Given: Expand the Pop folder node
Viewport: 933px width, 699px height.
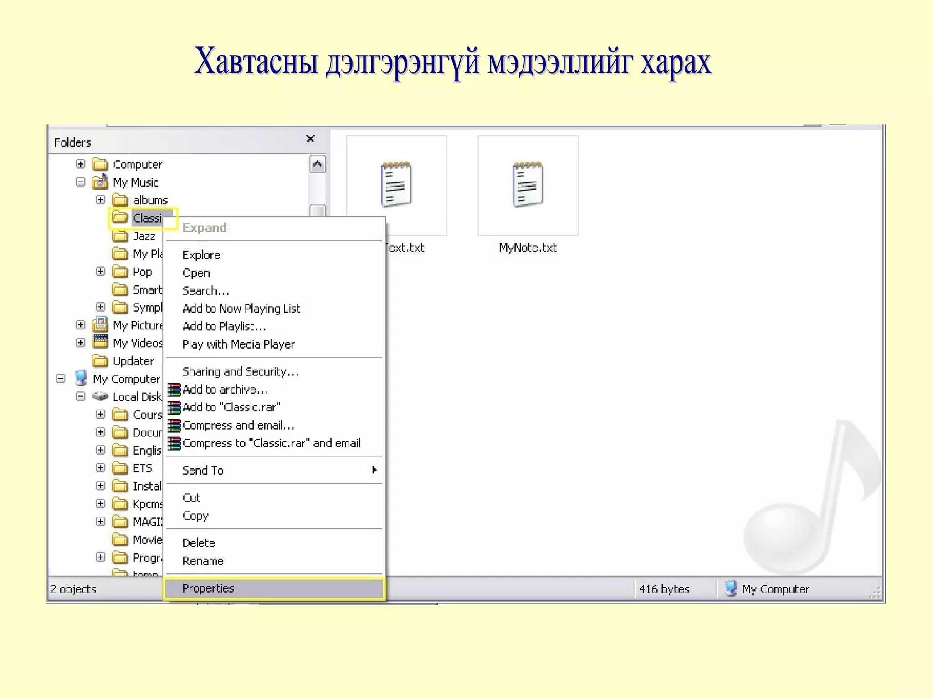Looking at the screenshot, I should [x=101, y=272].
